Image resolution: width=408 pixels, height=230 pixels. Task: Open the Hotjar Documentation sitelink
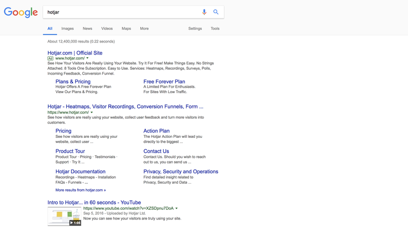coord(81,172)
